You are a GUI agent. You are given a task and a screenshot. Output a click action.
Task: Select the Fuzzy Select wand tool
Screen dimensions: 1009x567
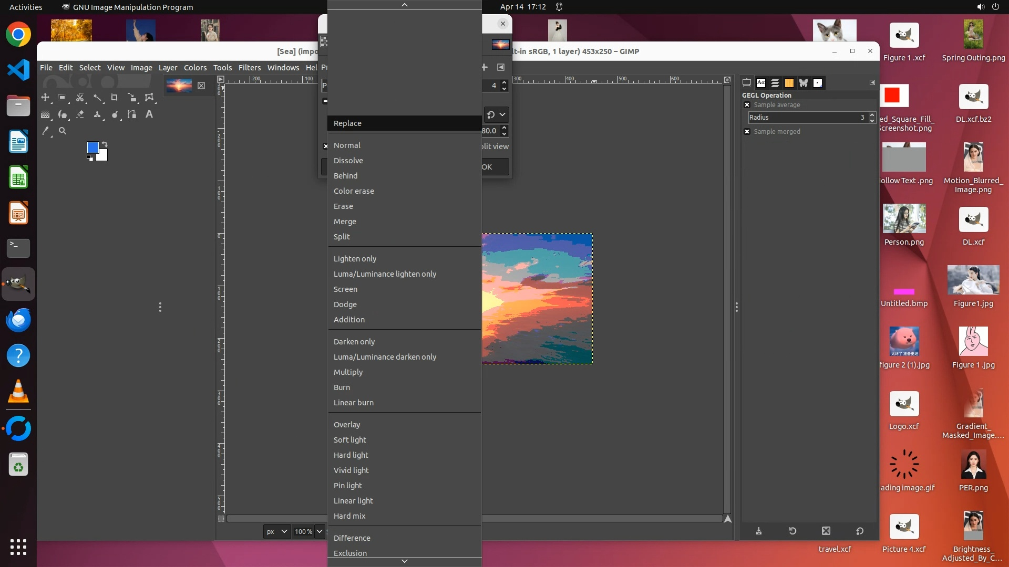pos(97,98)
